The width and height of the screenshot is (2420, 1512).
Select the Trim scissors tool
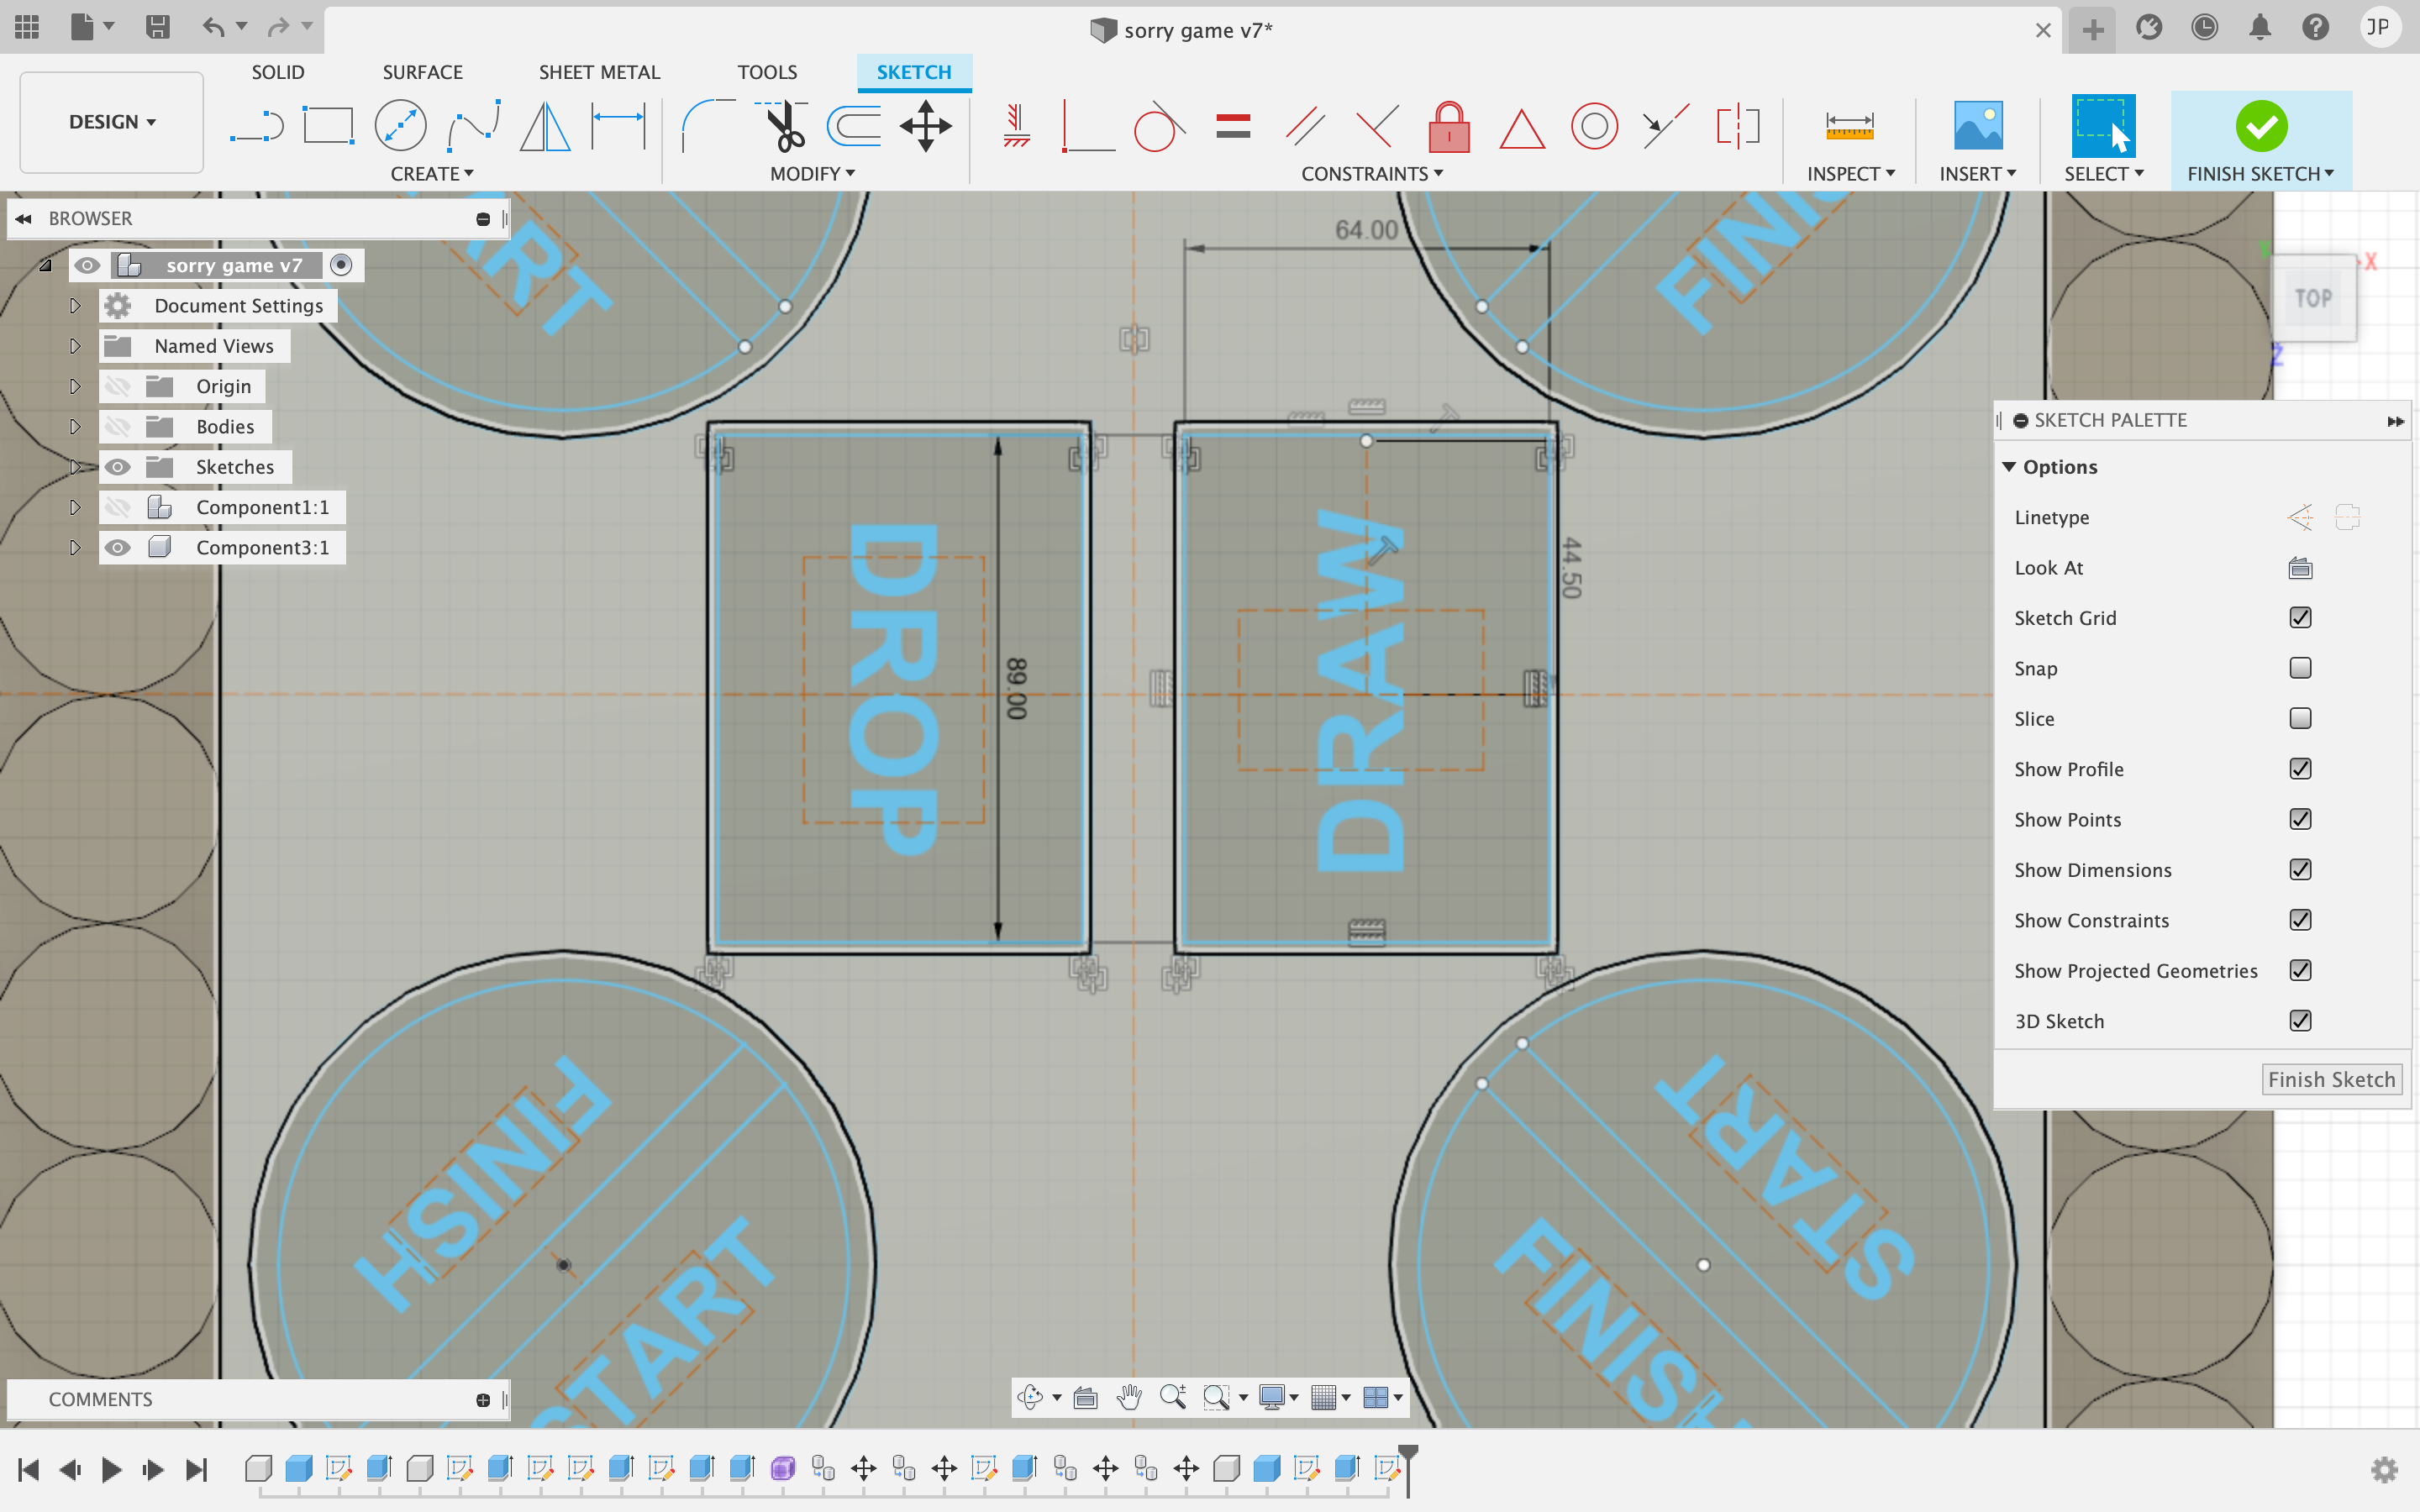(x=782, y=127)
